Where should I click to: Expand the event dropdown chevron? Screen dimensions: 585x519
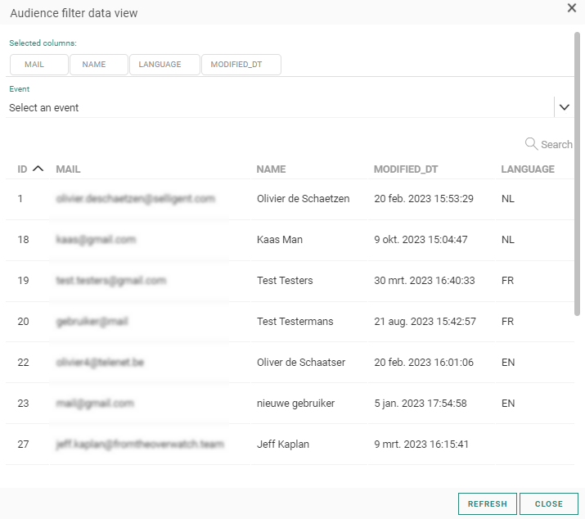click(x=564, y=107)
